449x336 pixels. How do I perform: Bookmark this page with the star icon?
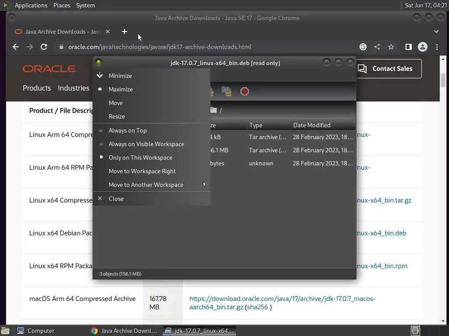[391, 47]
